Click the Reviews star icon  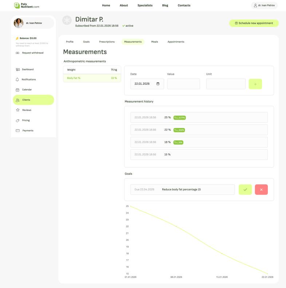tap(17, 110)
